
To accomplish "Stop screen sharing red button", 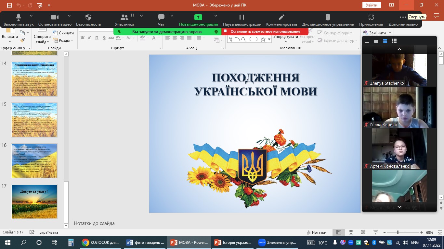I will [x=265, y=31].
